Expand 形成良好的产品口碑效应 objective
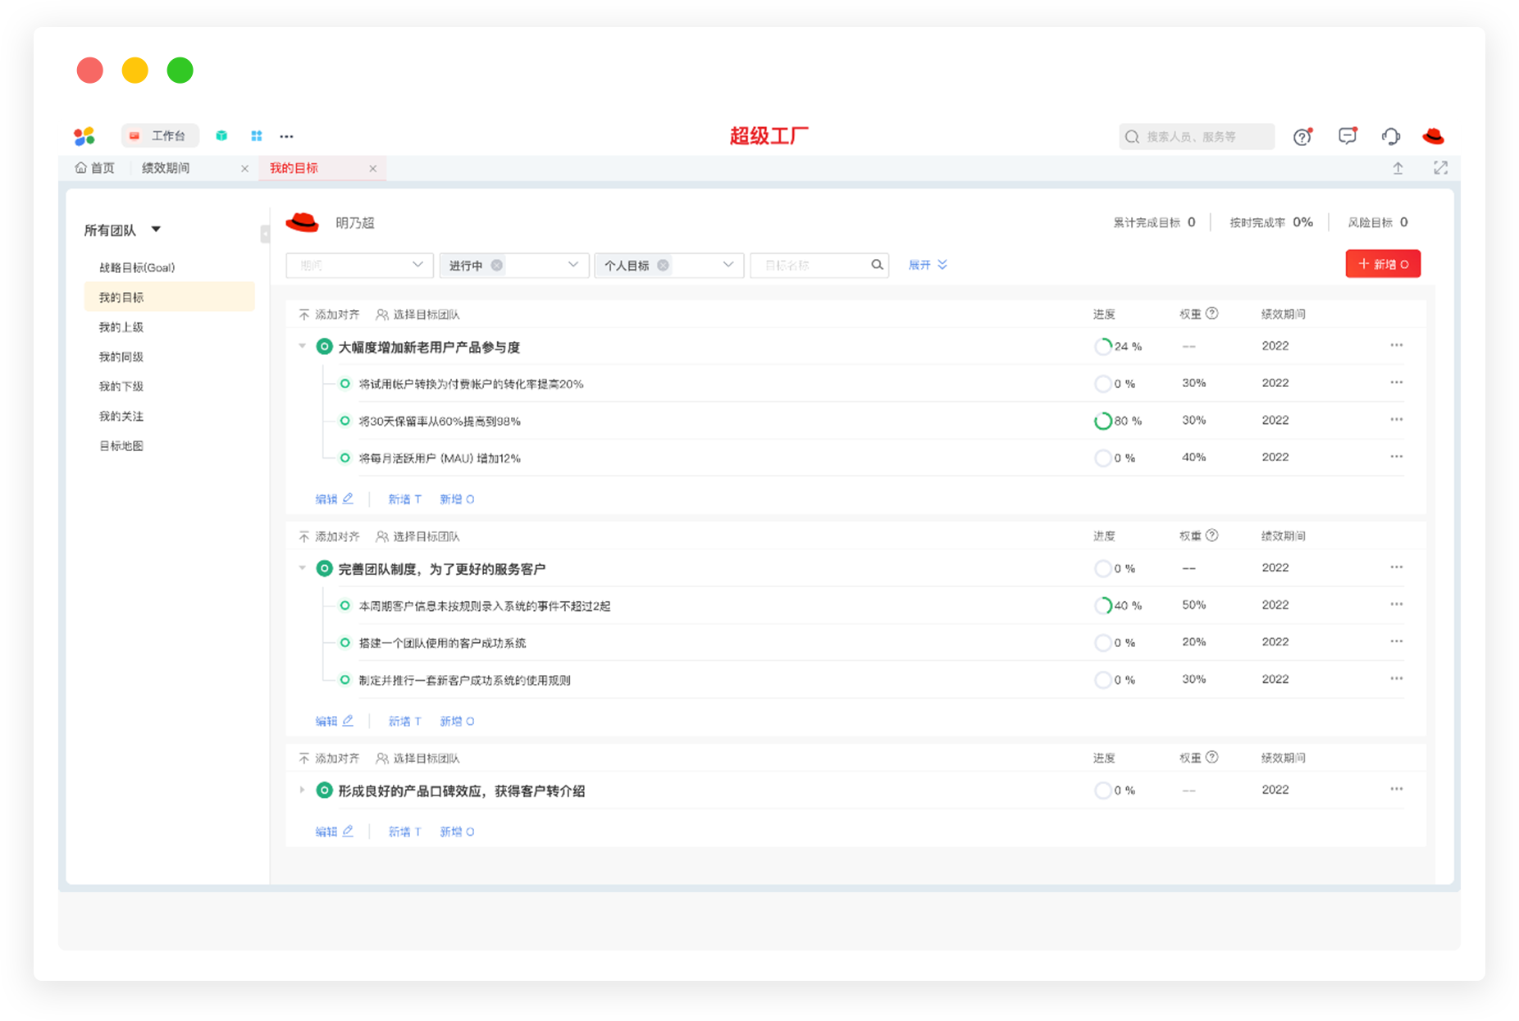 303,791
